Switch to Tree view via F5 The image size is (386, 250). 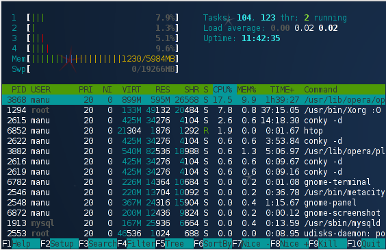coord(175,244)
